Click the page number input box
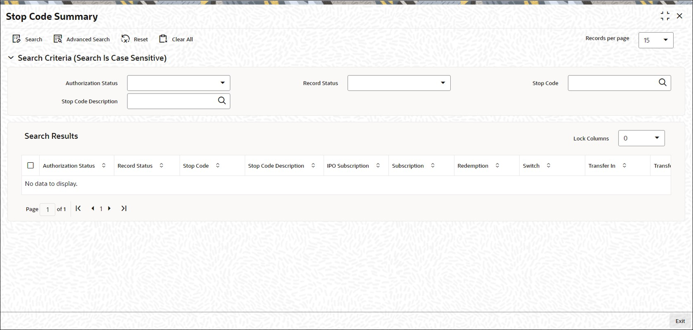 47,209
